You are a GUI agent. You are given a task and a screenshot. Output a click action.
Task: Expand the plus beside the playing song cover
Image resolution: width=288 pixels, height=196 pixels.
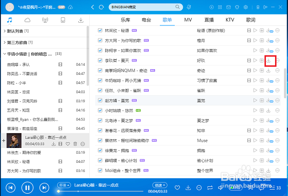tap(4, 141)
